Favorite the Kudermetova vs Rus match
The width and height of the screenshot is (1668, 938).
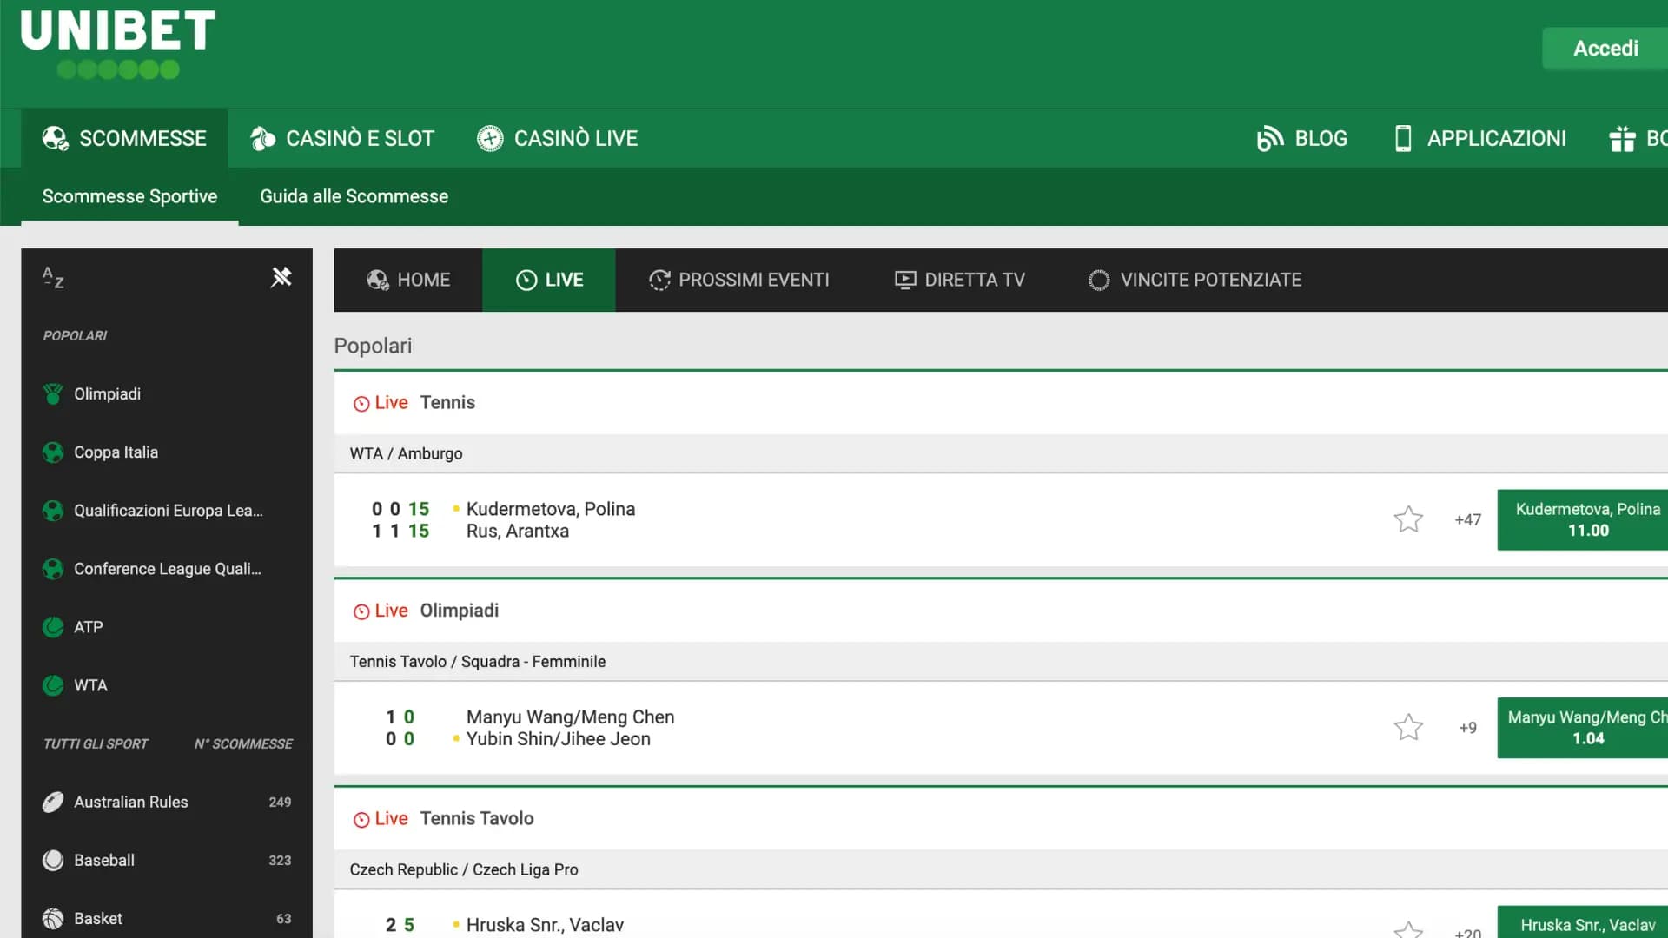click(1407, 519)
